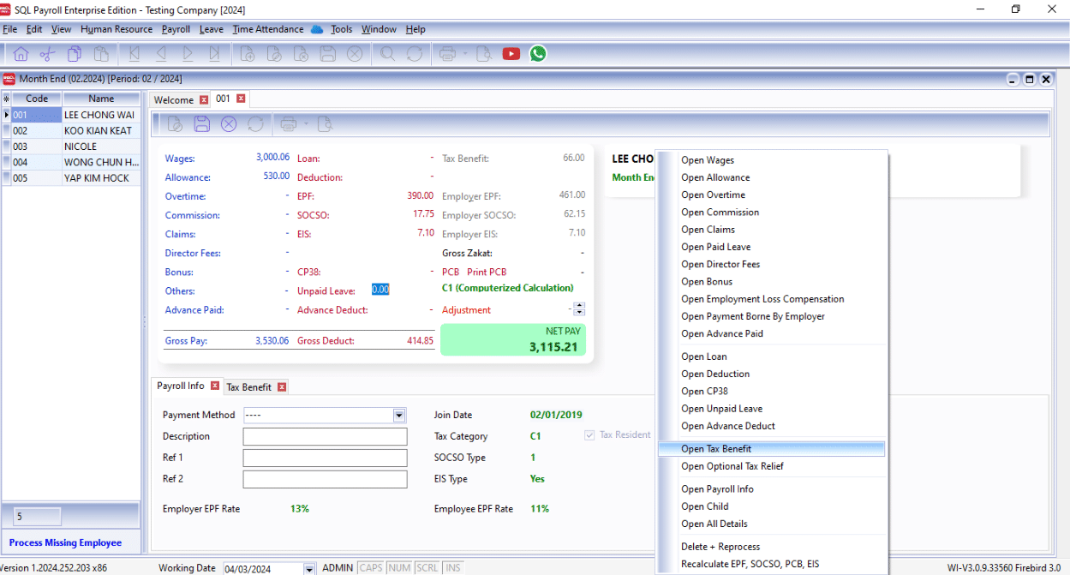Open the Human Resource menu

tap(117, 29)
